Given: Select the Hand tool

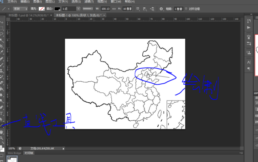Looking at the screenshot, I should coord(2,132).
